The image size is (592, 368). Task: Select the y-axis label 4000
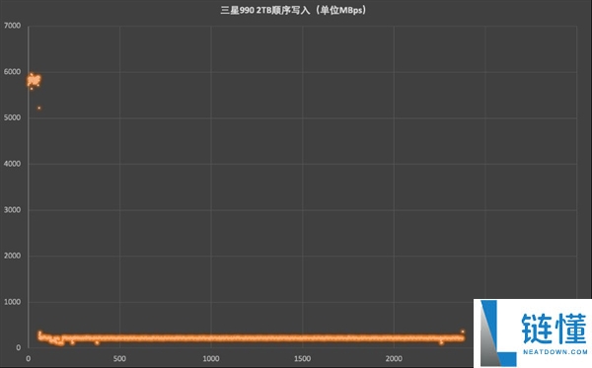click(12, 164)
